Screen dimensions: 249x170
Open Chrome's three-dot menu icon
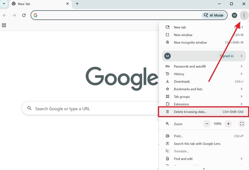(x=244, y=15)
